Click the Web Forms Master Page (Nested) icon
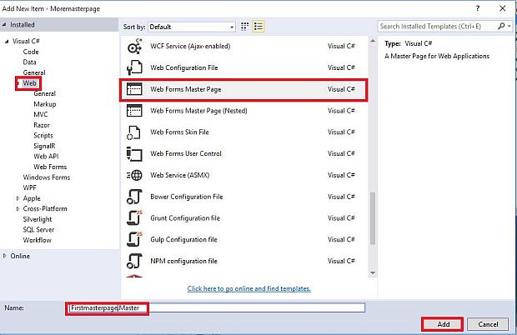The height and width of the screenshot is (335, 517). pyautogui.click(x=134, y=110)
